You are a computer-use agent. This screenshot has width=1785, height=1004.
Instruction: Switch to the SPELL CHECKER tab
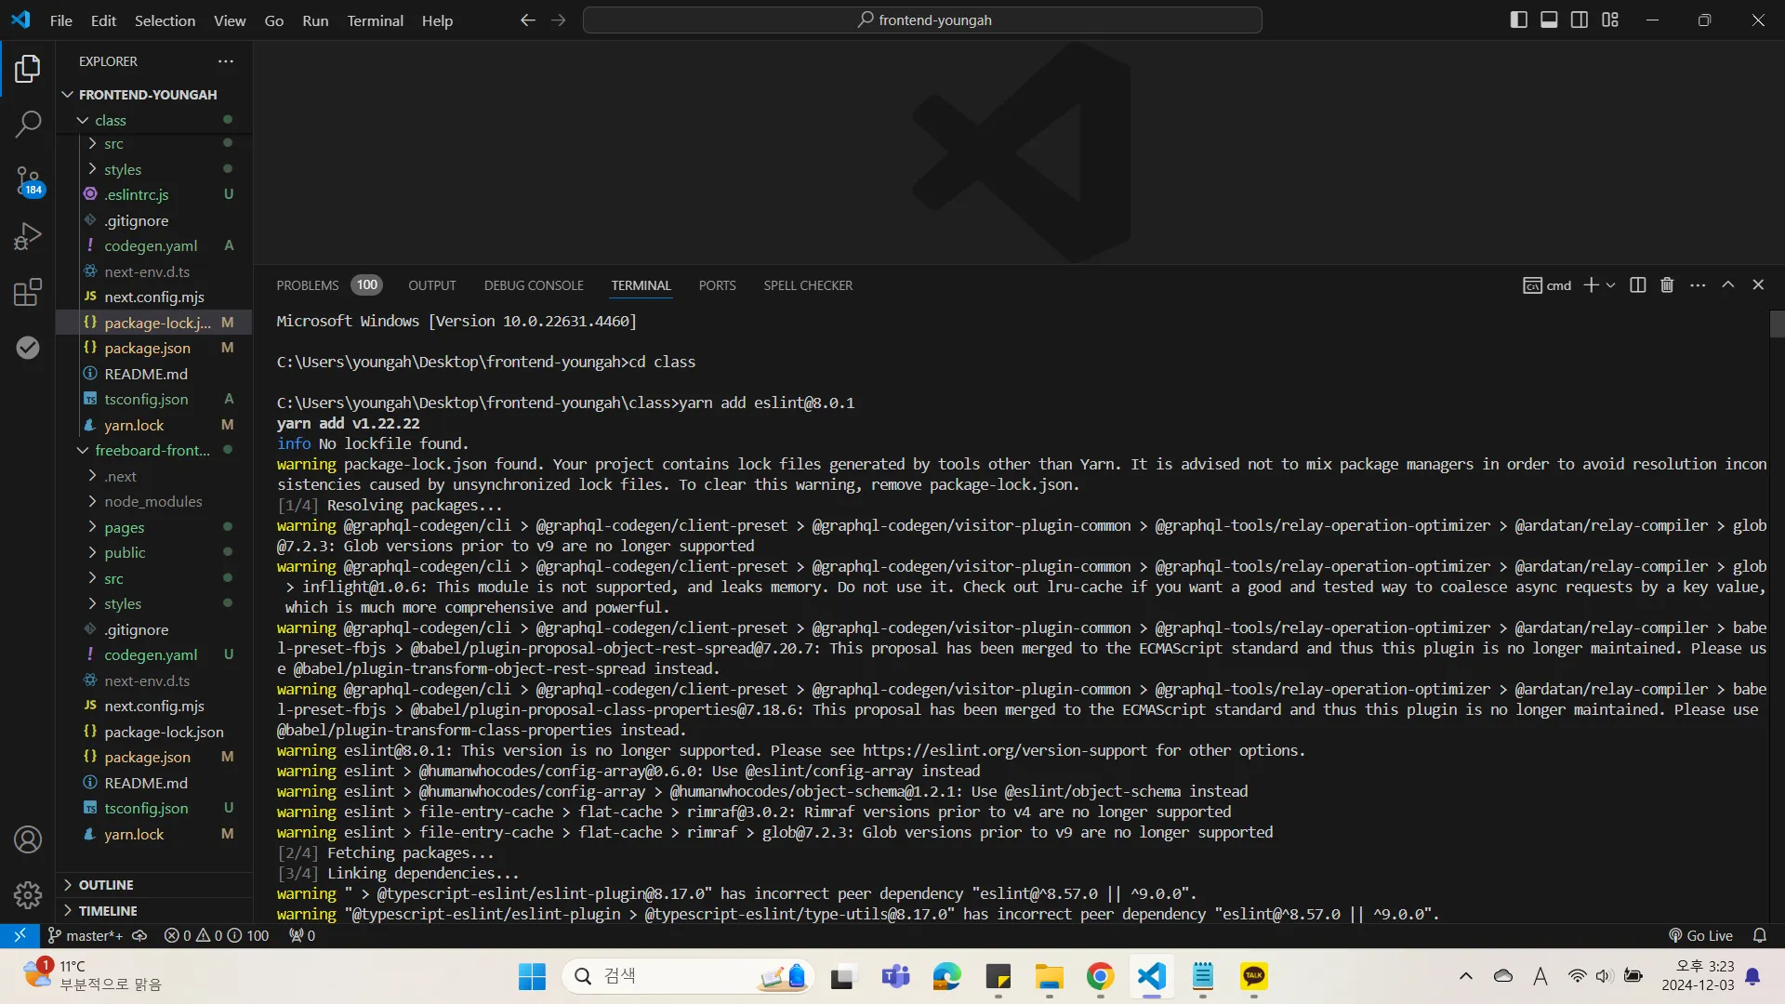[x=808, y=285]
